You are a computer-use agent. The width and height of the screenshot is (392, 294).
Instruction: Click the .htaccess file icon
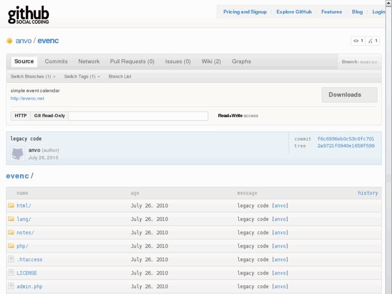point(11,259)
